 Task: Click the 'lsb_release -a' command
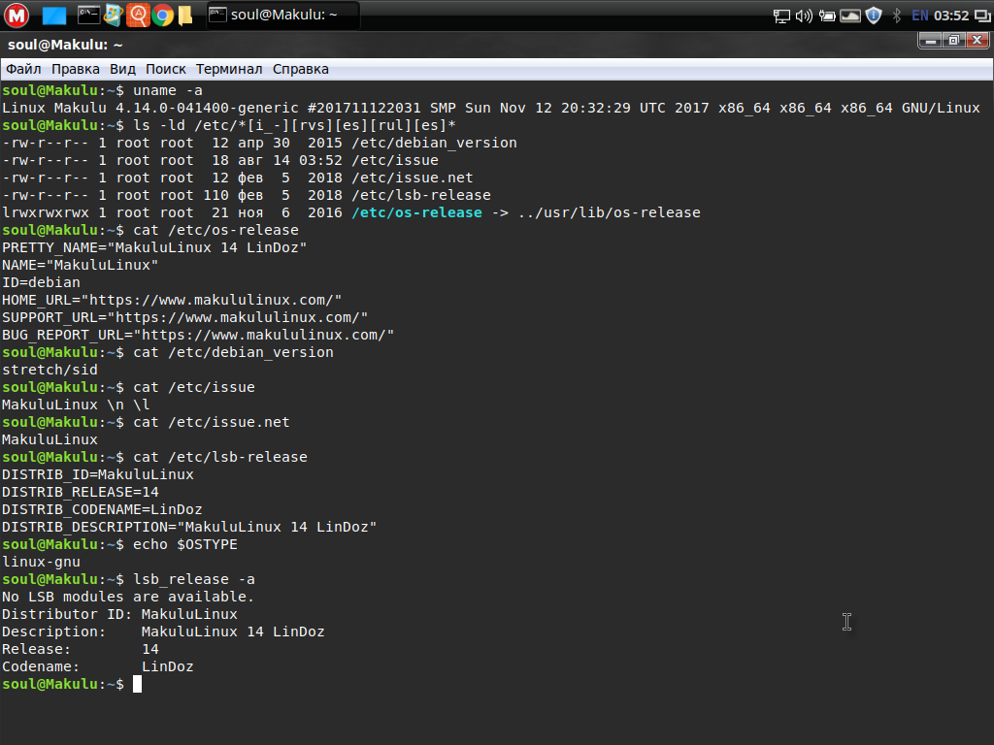click(x=193, y=579)
